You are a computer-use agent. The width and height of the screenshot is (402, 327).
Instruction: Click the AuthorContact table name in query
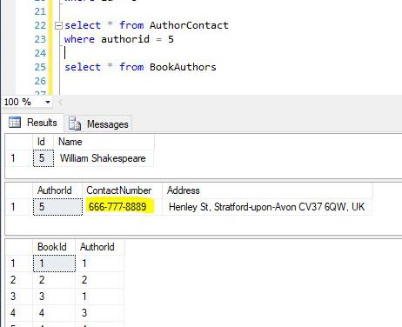[189, 25]
